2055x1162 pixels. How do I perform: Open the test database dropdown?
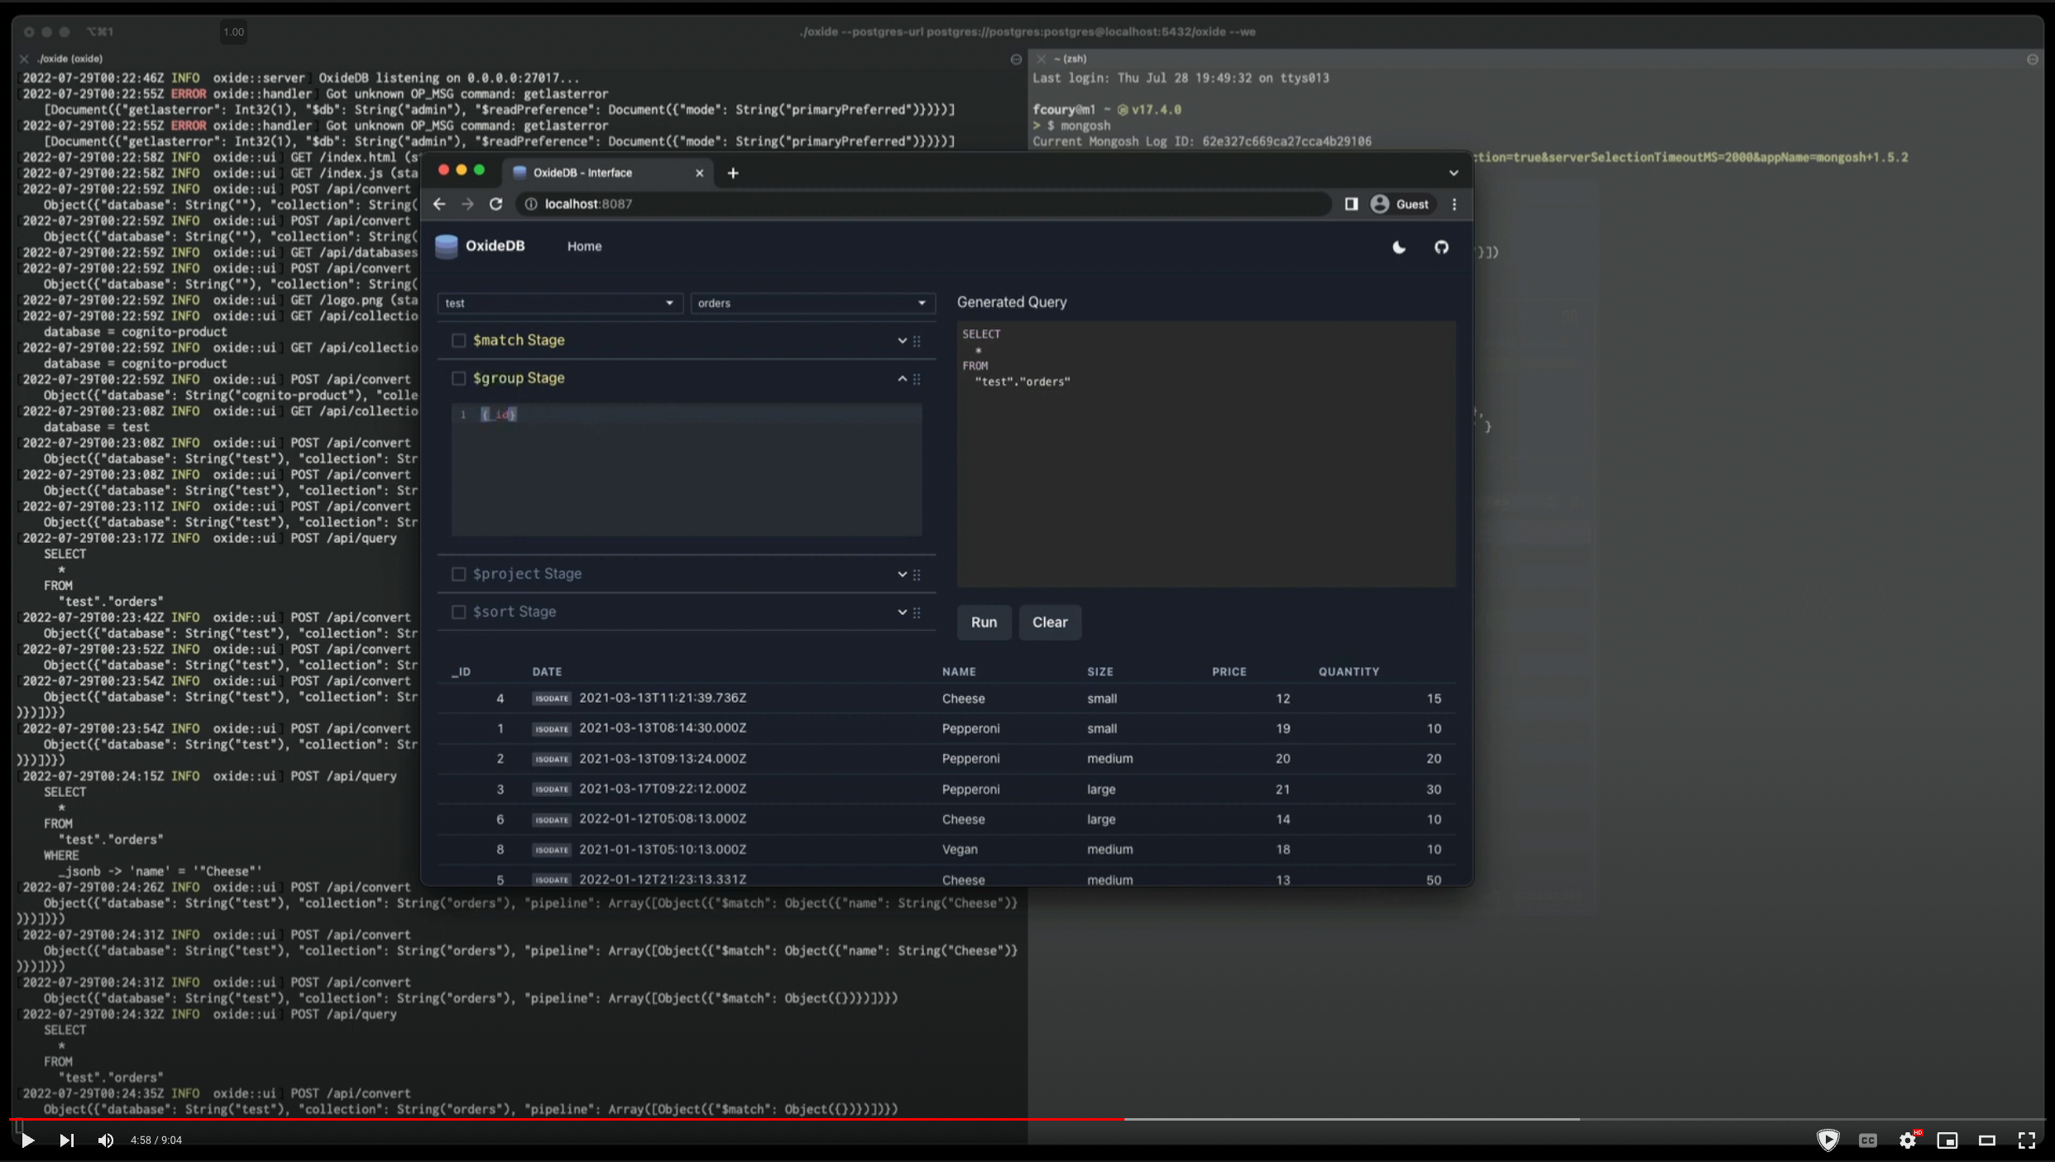[560, 303]
